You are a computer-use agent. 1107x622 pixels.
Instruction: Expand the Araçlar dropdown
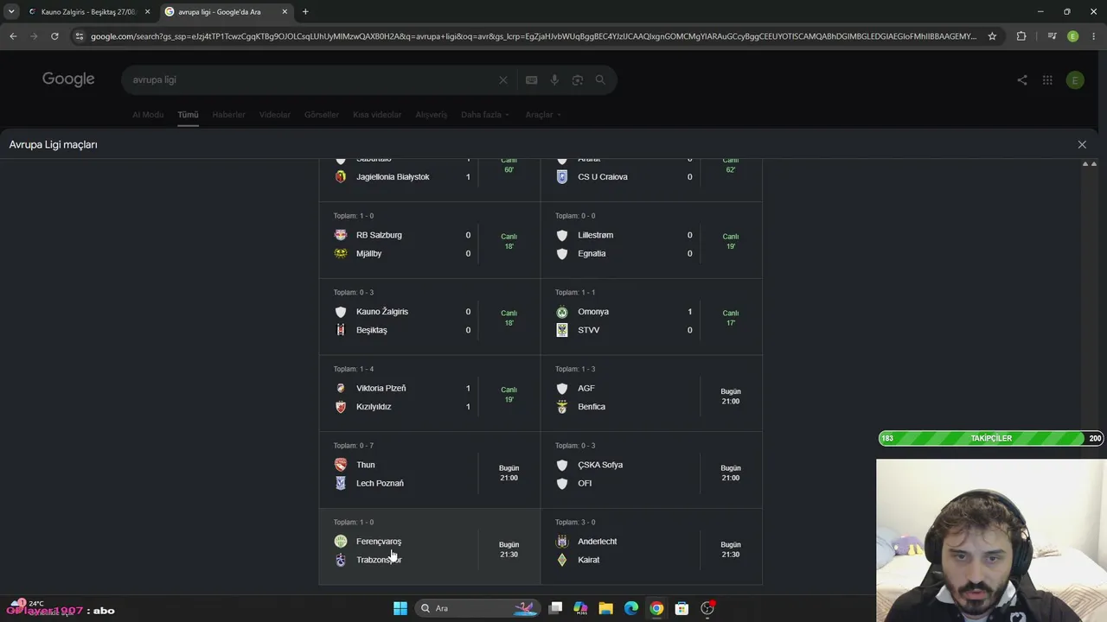(544, 115)
